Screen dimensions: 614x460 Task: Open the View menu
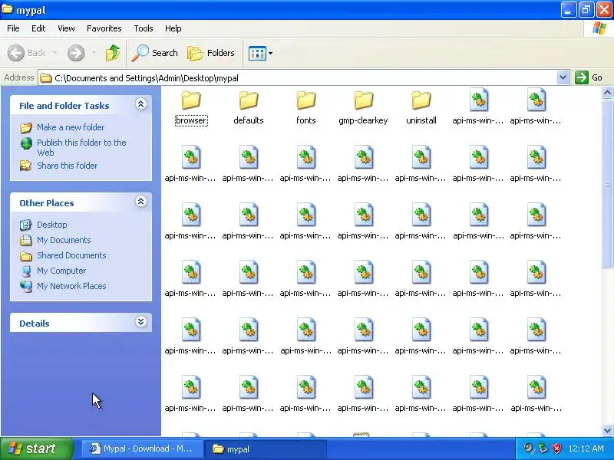[x=66, y=28]
